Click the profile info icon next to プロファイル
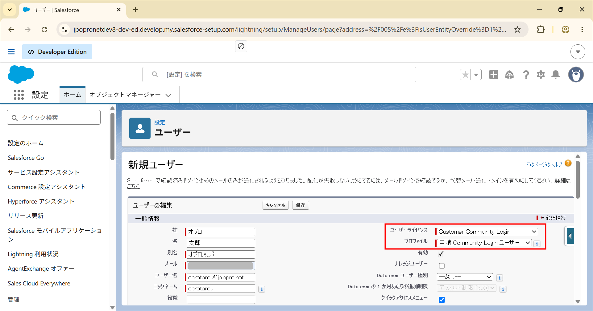This screenshot has width=593, height=311. 537,244
